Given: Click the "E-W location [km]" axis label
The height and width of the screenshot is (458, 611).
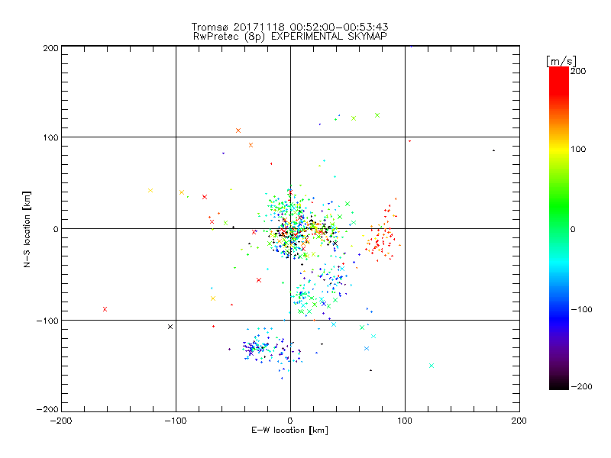Looking at the screenshot, I should [289, 431].
